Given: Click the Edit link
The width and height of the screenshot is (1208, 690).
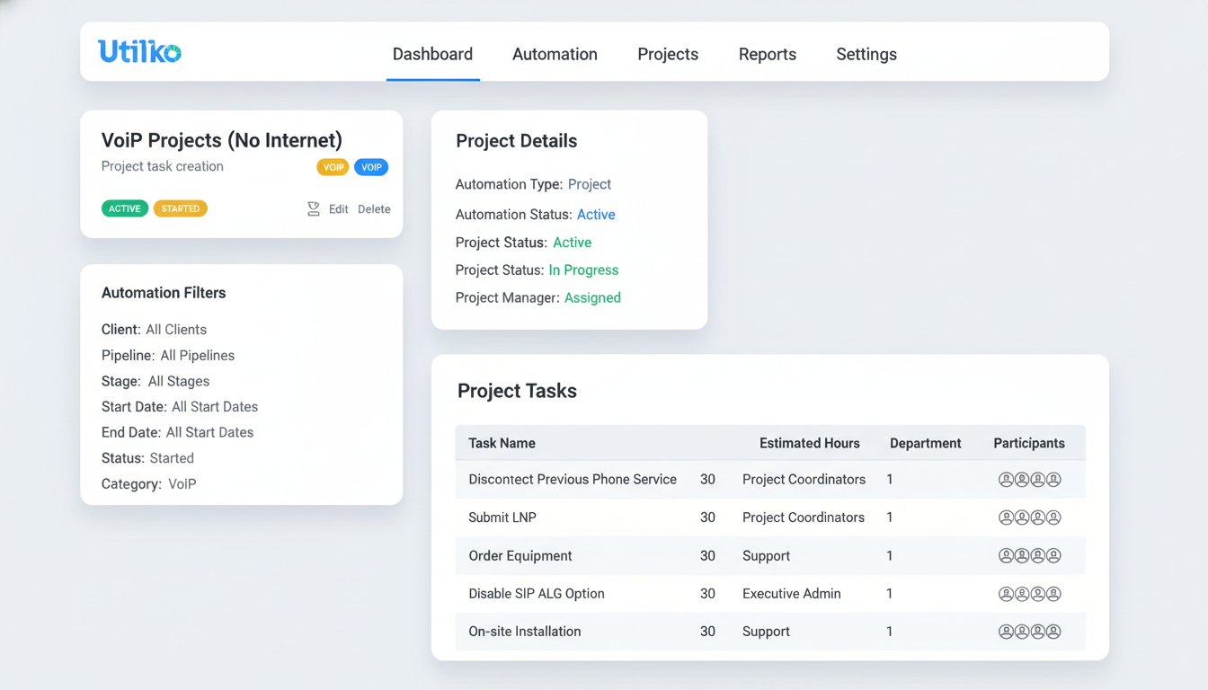Looking at the screenshot, I should [338, 209].
